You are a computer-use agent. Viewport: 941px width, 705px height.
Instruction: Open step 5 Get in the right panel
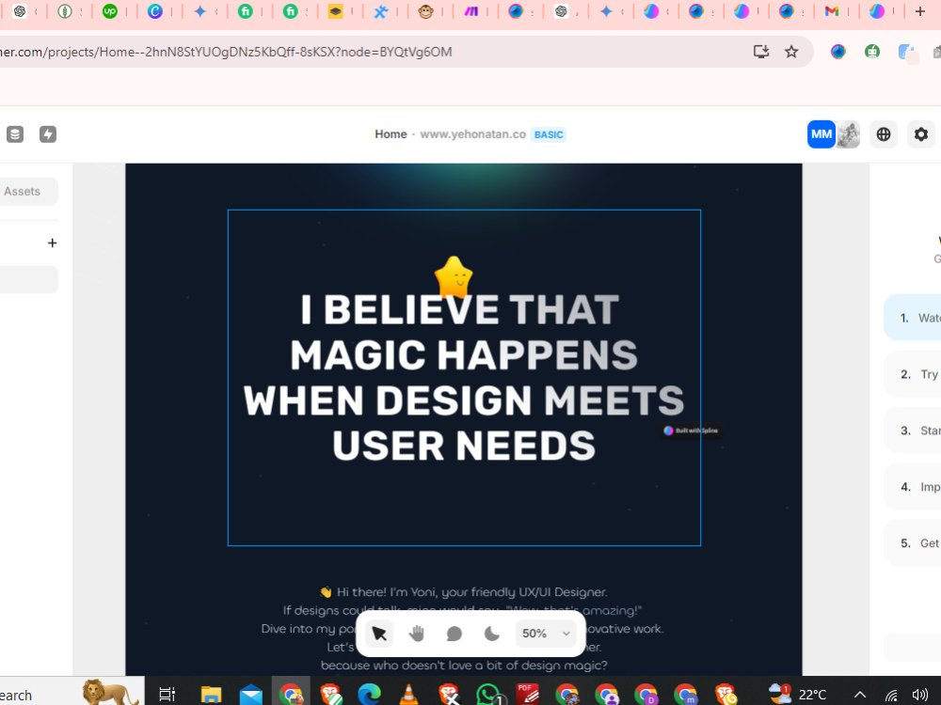click(x=913, y=543)
